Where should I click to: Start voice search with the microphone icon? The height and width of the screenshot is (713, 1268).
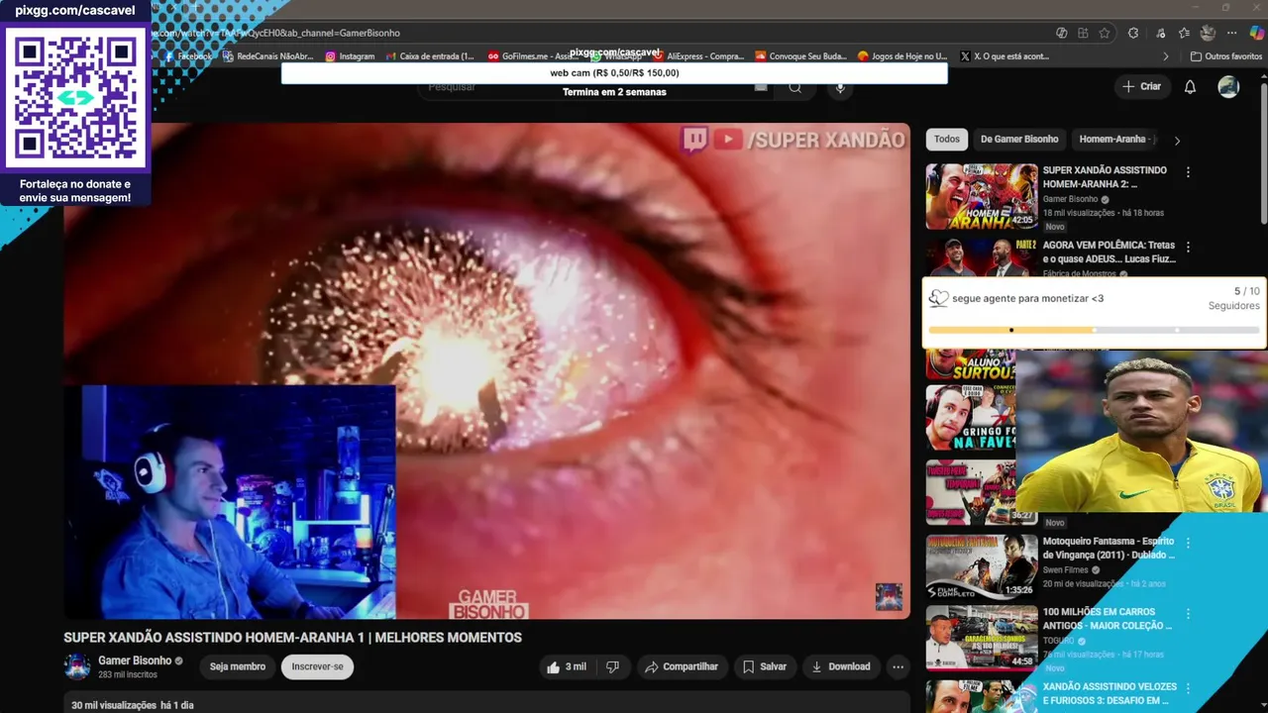point(840,87)
